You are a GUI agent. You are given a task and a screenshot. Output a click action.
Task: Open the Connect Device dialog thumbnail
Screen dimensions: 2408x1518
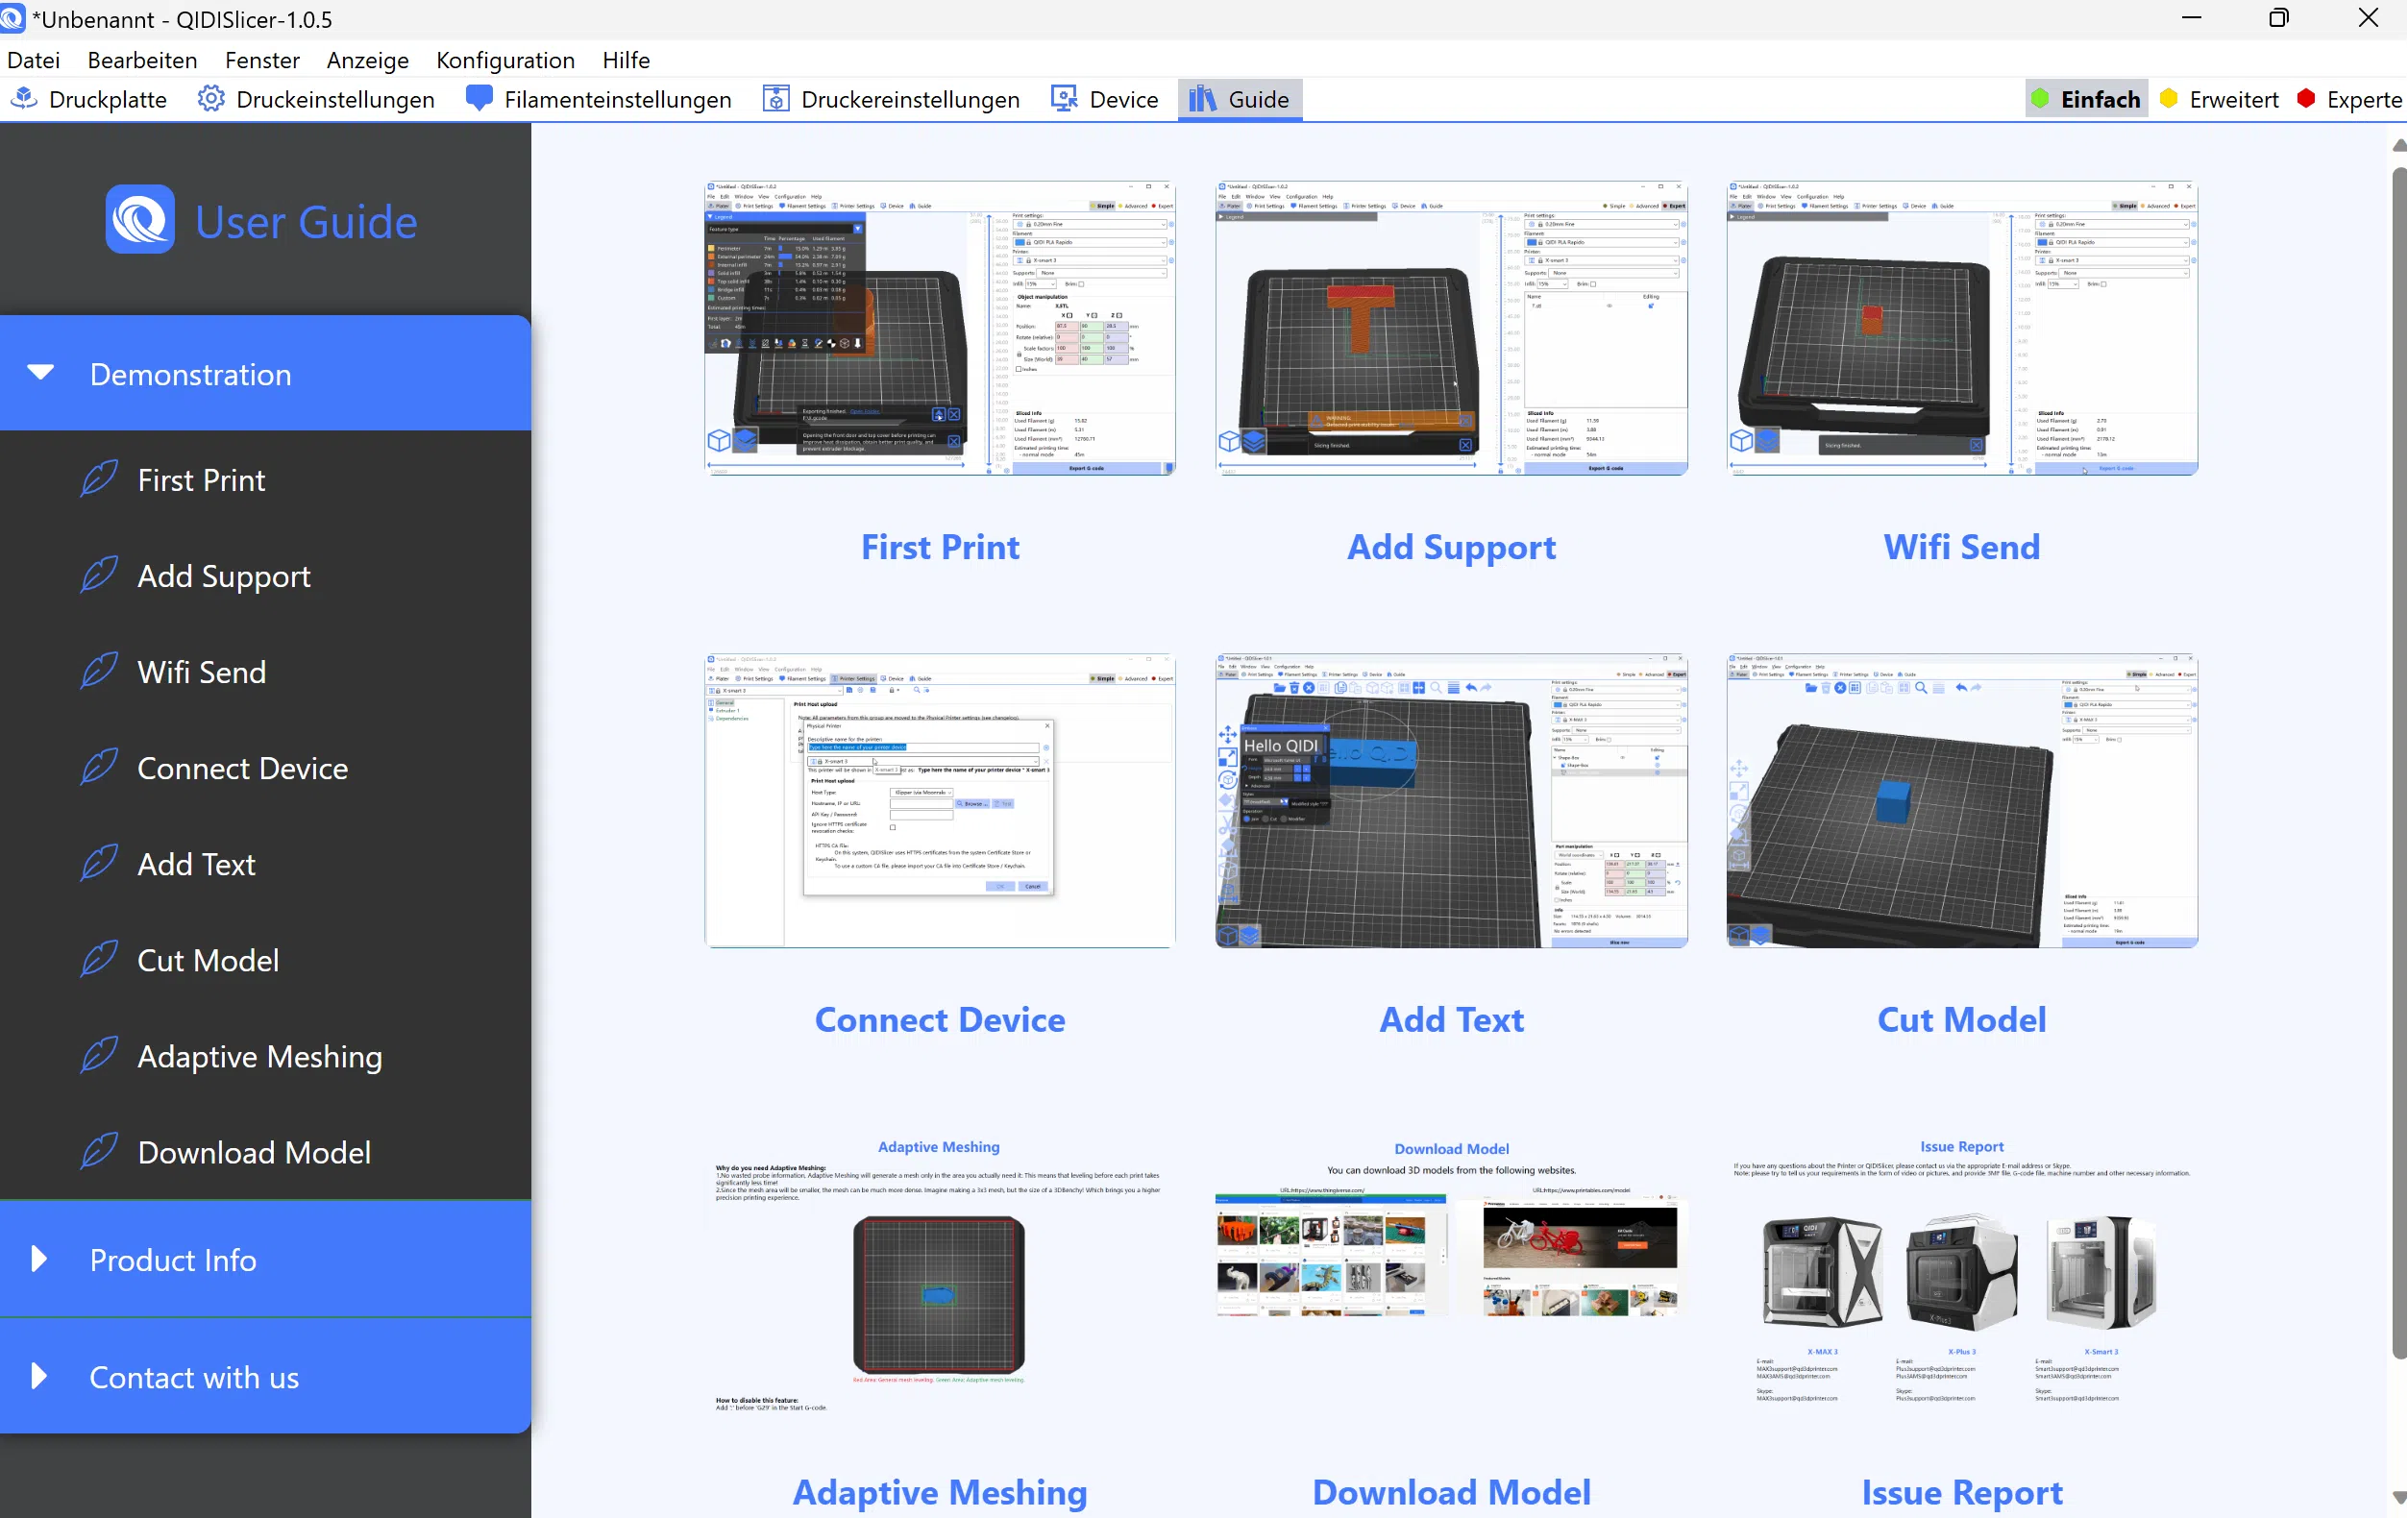940,801
